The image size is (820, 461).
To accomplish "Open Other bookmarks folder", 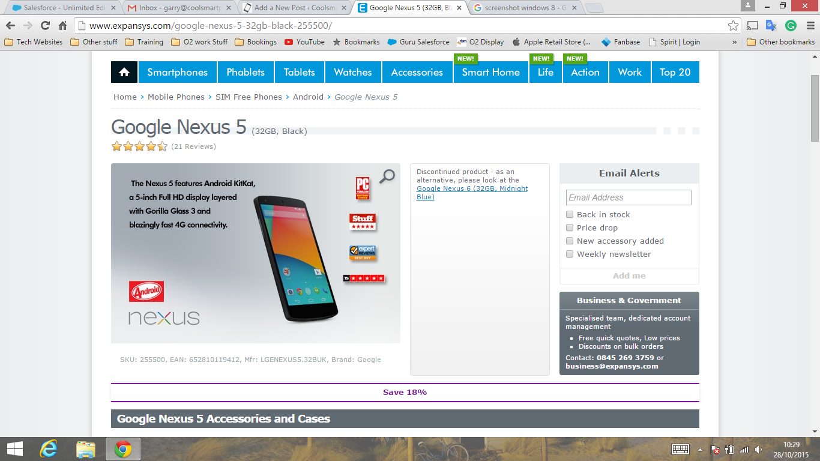I will pos(780,42).
